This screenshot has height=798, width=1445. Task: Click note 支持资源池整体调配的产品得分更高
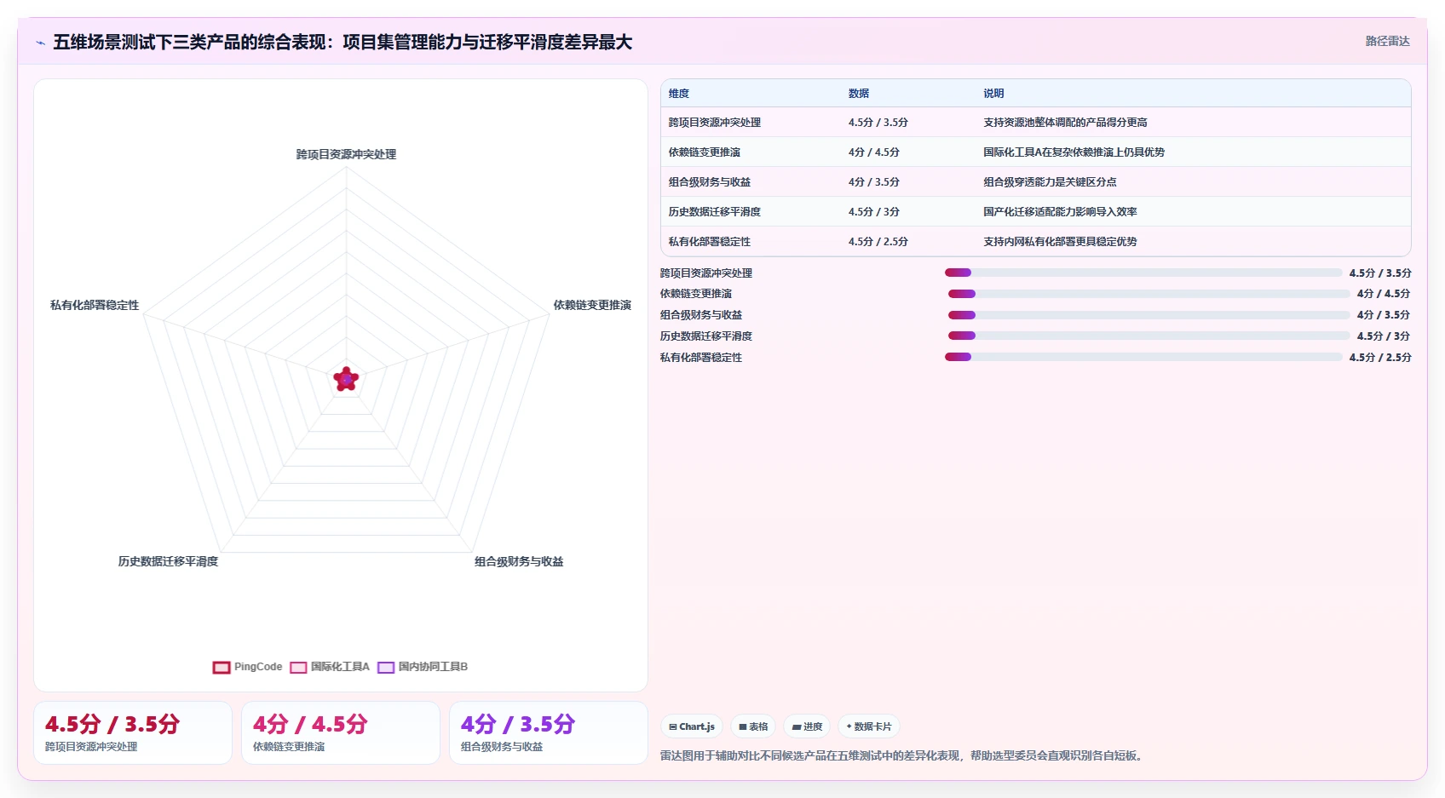(x=1065, y=123)
